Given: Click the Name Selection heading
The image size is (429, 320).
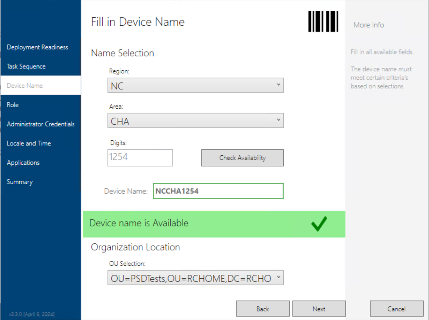Looking at the screenshot, I should tap(123, 53).
